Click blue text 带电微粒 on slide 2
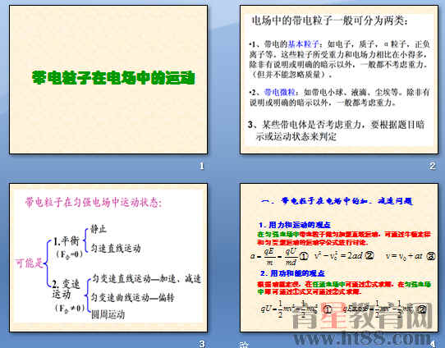The width and height of the screenshot is (445, 348). [279, 93]
